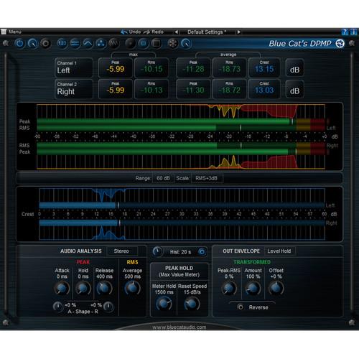The height and width of the screenshot is (359, 359).
Task: Click the dB unit box for Right channel
Action: tap(294, 89)
